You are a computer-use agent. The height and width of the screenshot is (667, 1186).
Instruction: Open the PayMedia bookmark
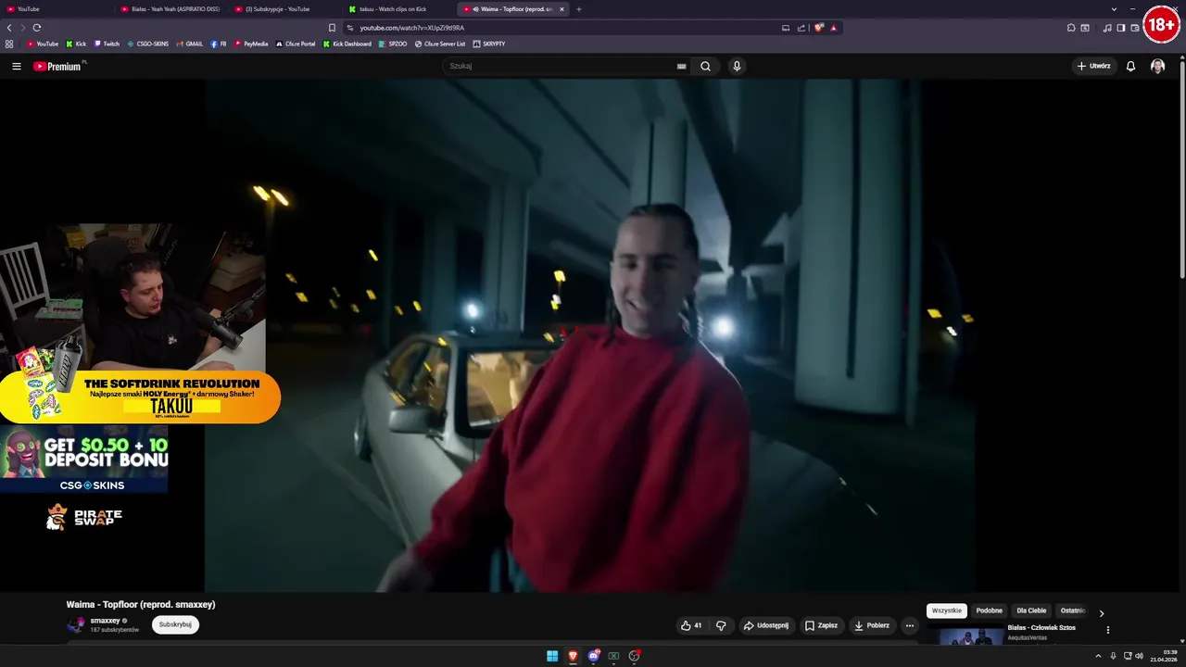251,44
